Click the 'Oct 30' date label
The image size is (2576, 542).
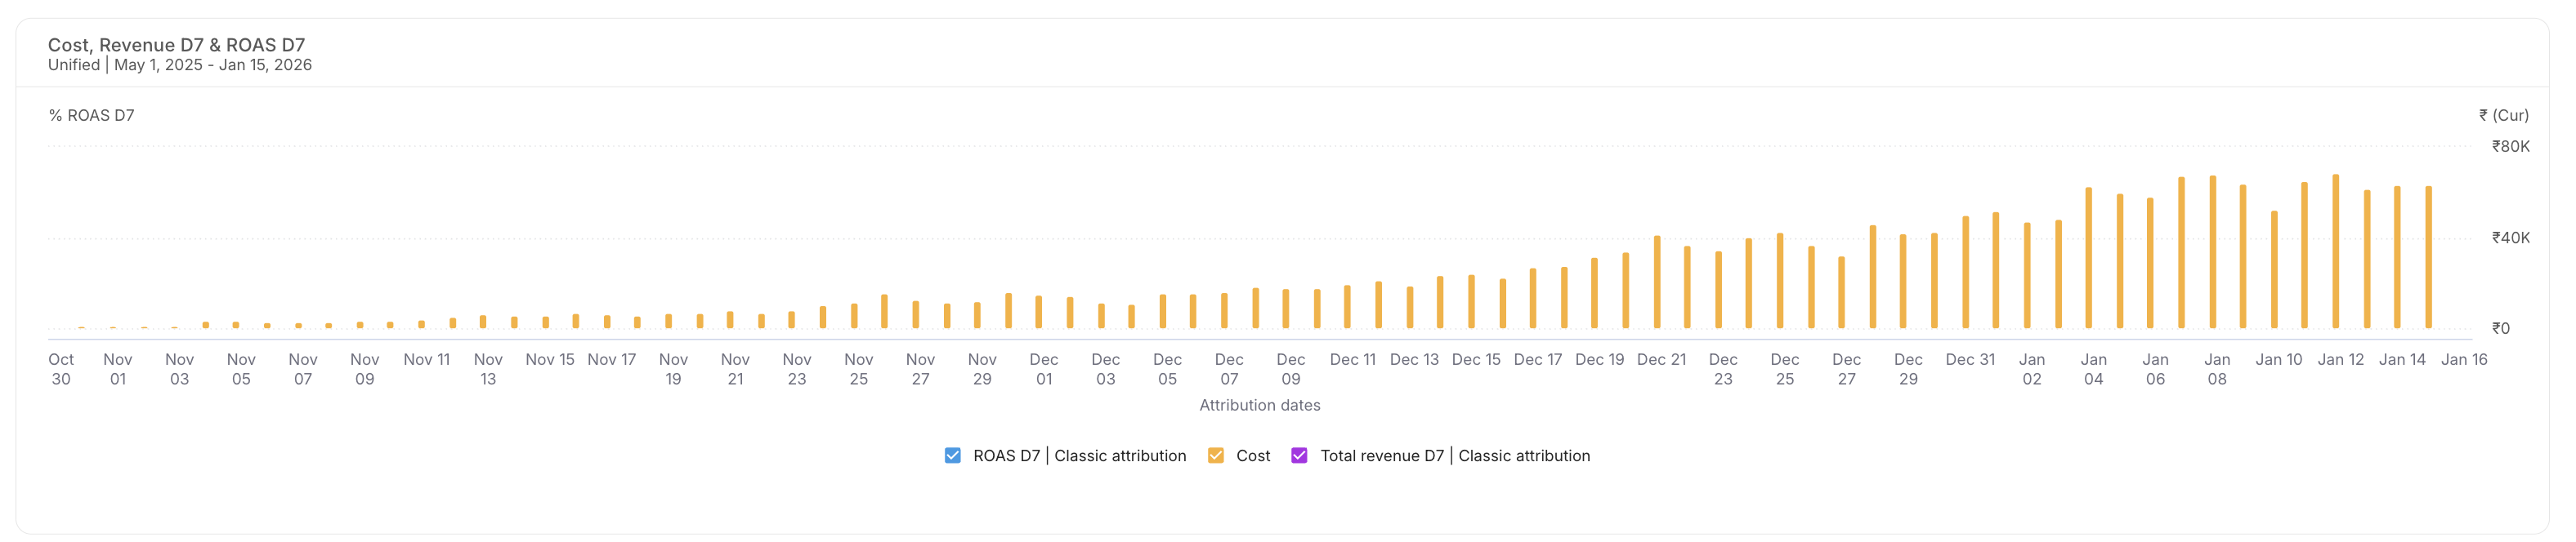[61, 369]
